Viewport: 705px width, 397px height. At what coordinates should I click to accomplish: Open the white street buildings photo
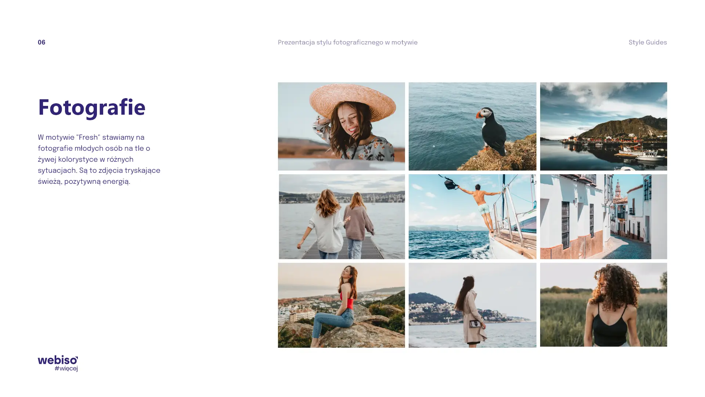pos(603,217)
